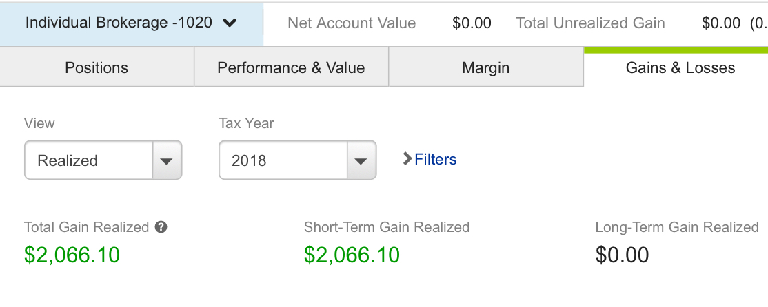This screenshot has height=307, width=768.
Task: Open the Performance & Value tab
Action: pyautogui.click(x=291, y=67)
